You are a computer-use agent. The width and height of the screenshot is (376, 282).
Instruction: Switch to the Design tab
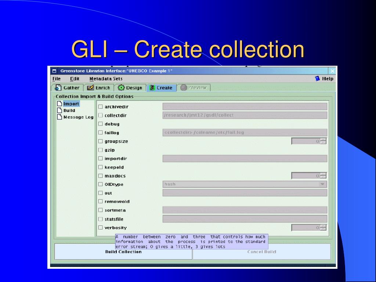pyautogui.click(x=130, y=88)
